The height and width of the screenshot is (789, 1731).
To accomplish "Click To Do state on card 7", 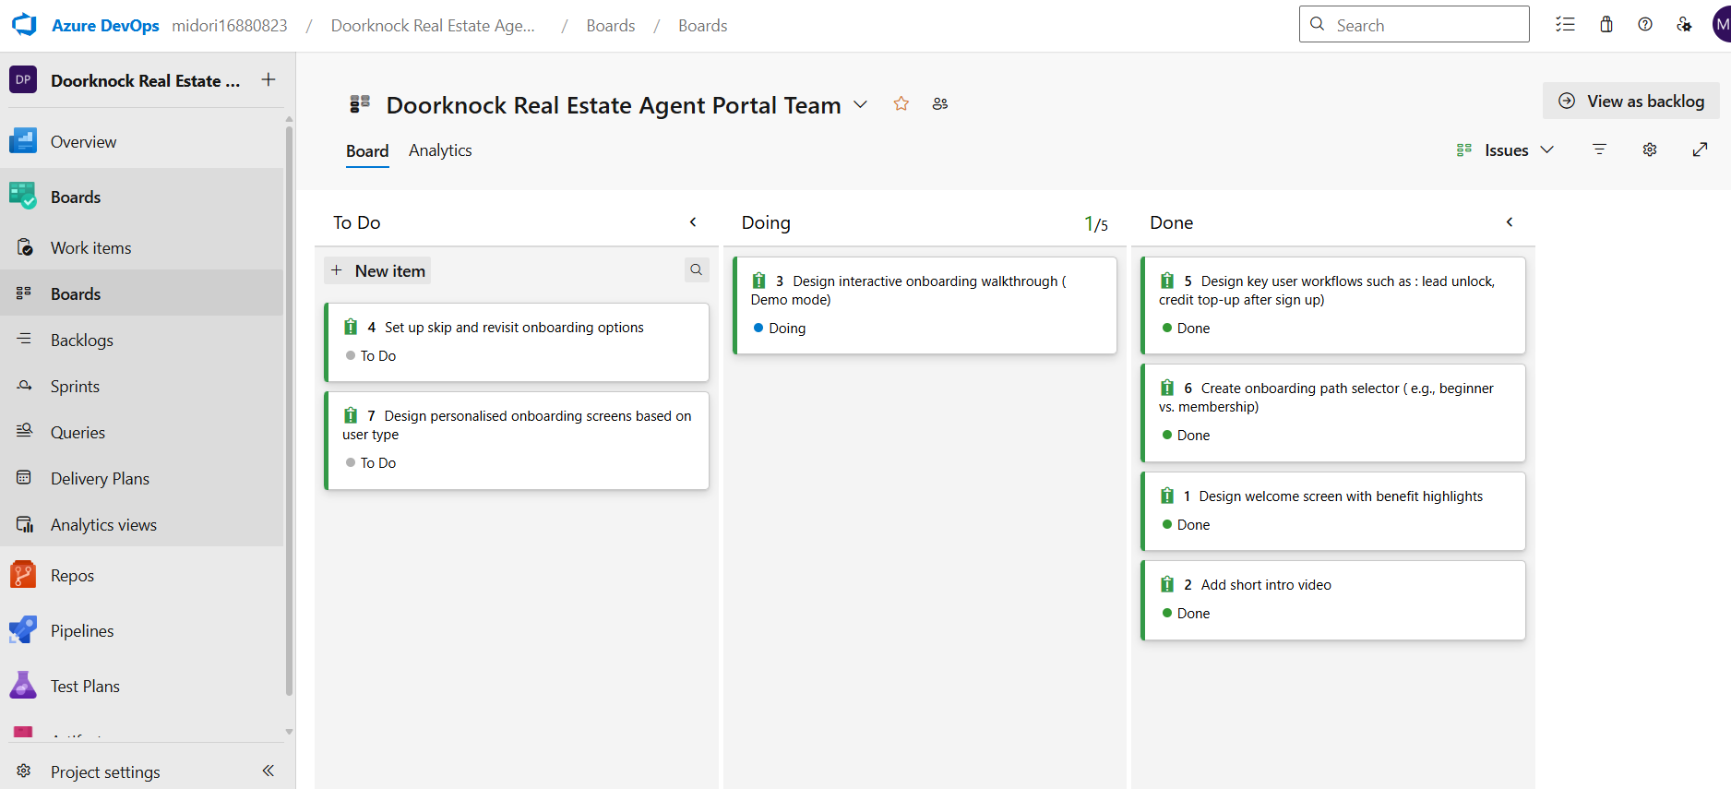I will click(371, 463).
